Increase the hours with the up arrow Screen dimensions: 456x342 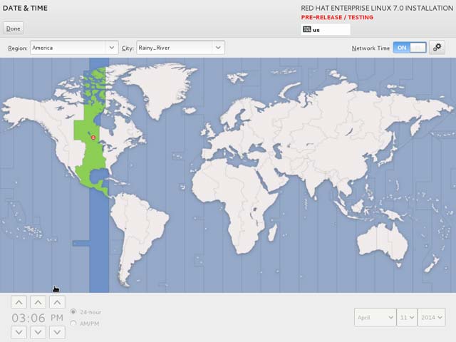tap(19, 302)
